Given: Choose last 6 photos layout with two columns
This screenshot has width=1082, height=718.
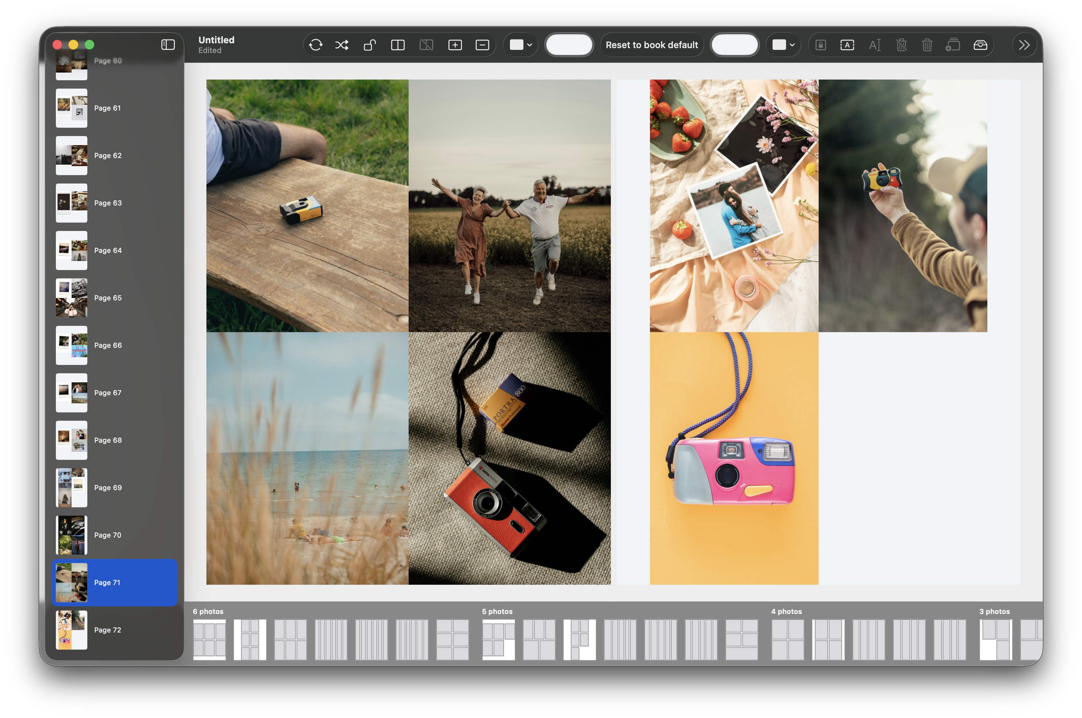Looking at the screenshot, I should coord(452,640).
